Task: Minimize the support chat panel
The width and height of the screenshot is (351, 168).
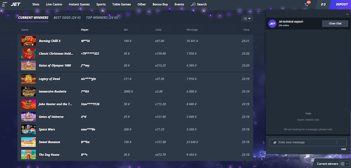Action: click(x=347, y=14)
